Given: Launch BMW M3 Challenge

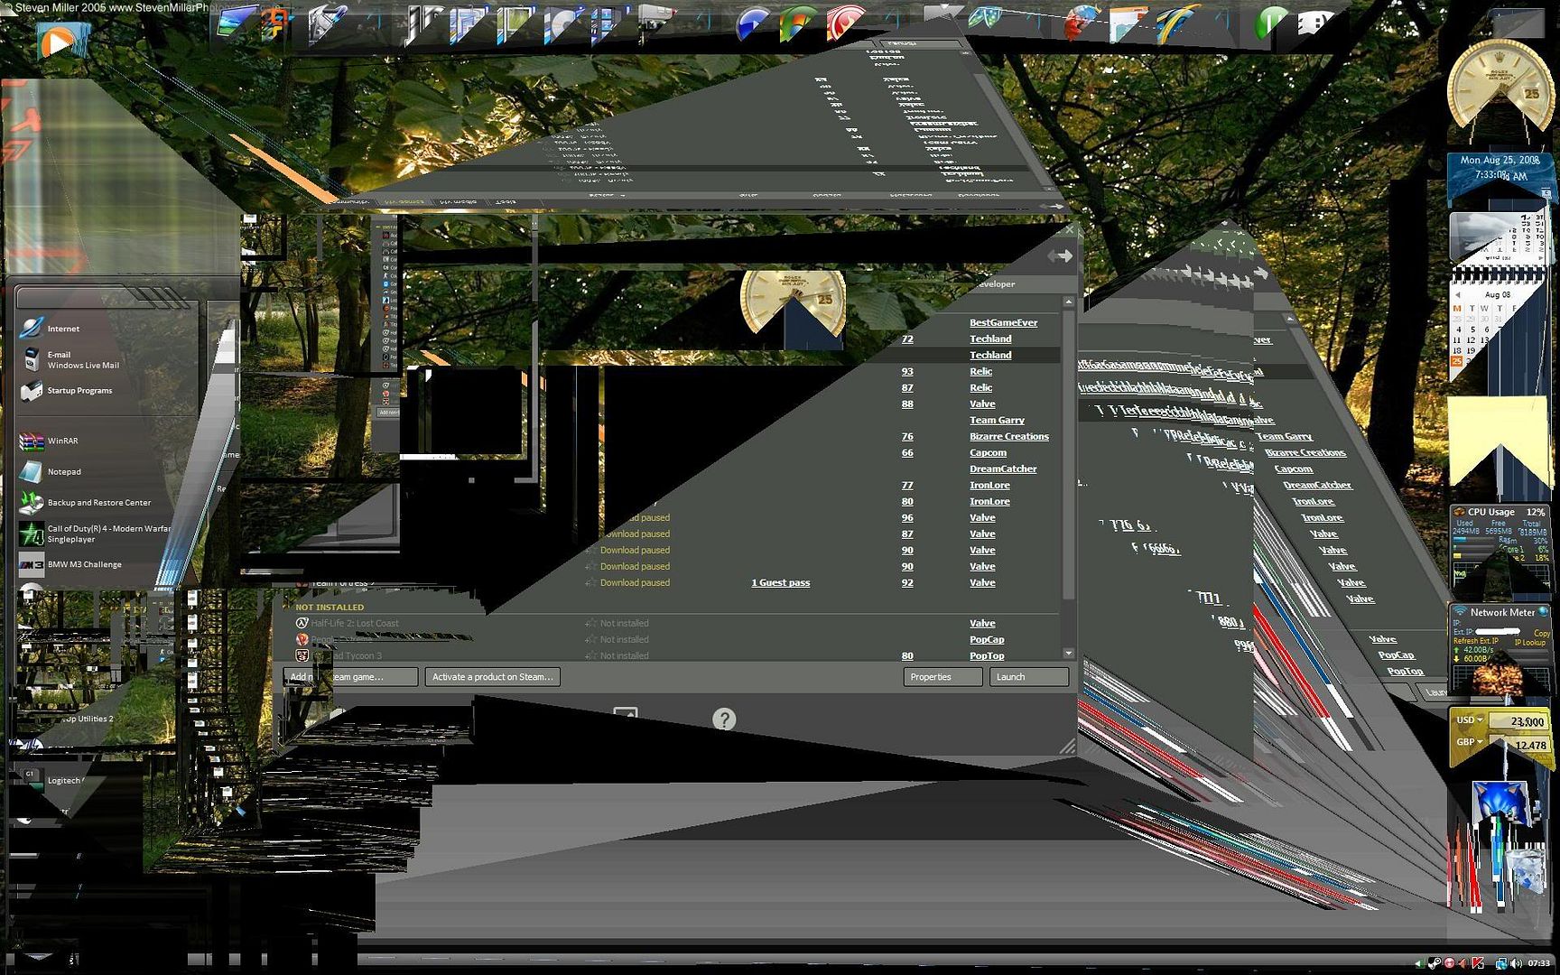Looking at the screenshot, I should [83, 565].
